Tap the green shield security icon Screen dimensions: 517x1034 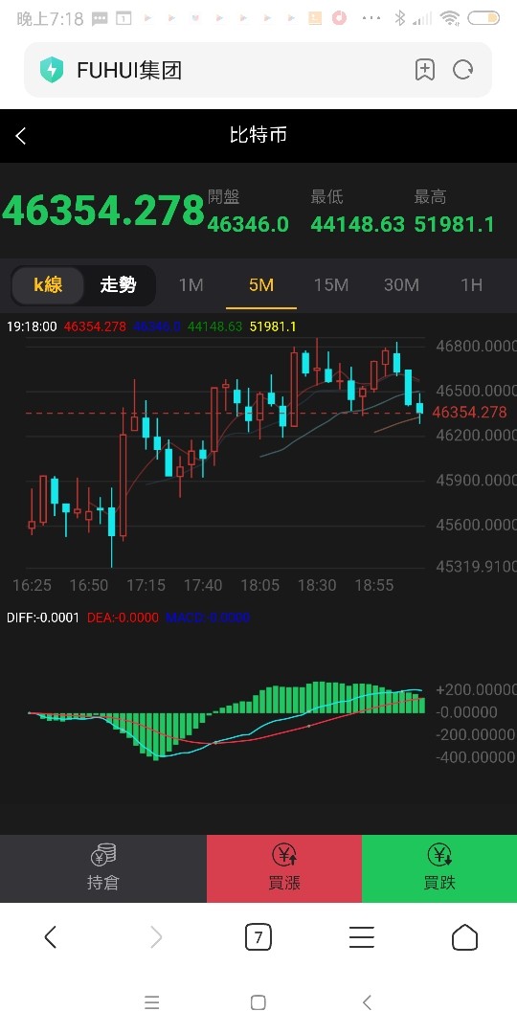click(x=52, y=70)
